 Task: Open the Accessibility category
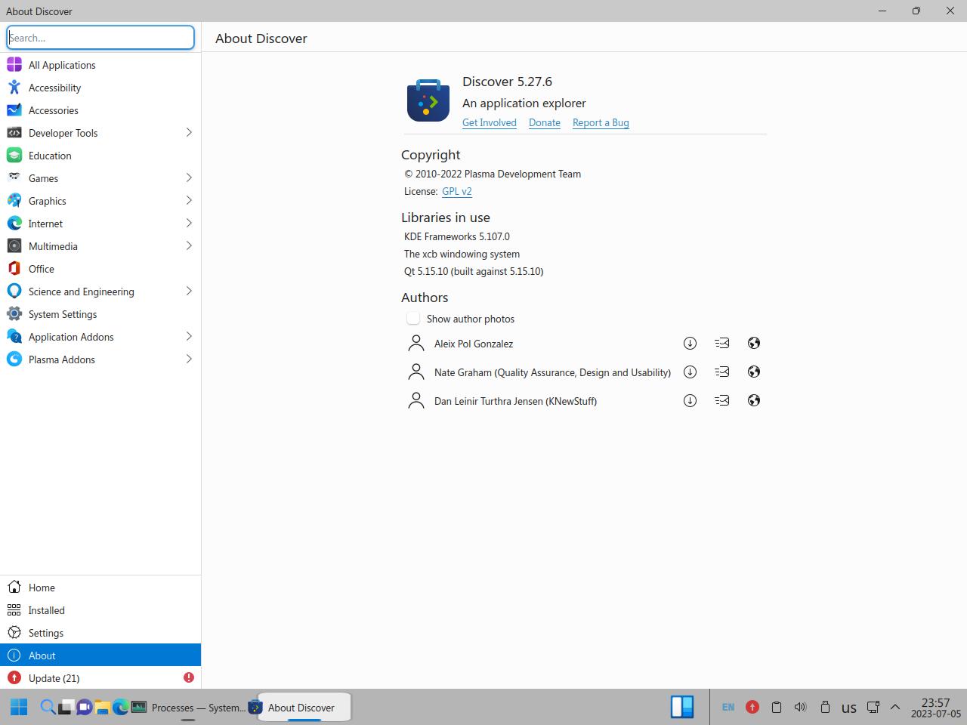(100, 88)
